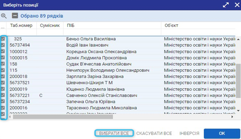Screen dimensions: 241x139
Task: Confirm selection with the OK button
Action: pos(222,133)
